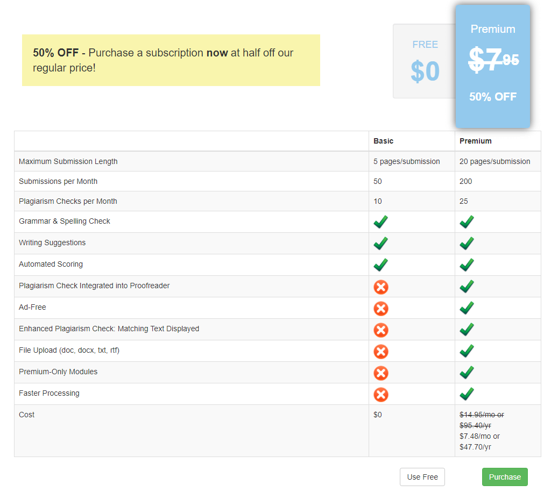Select the Premium $7.95 pricing card
The width and height of the screenshot is (551, 492).
(493, 66)
